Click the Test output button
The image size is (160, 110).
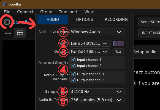(x=118, y=52)
